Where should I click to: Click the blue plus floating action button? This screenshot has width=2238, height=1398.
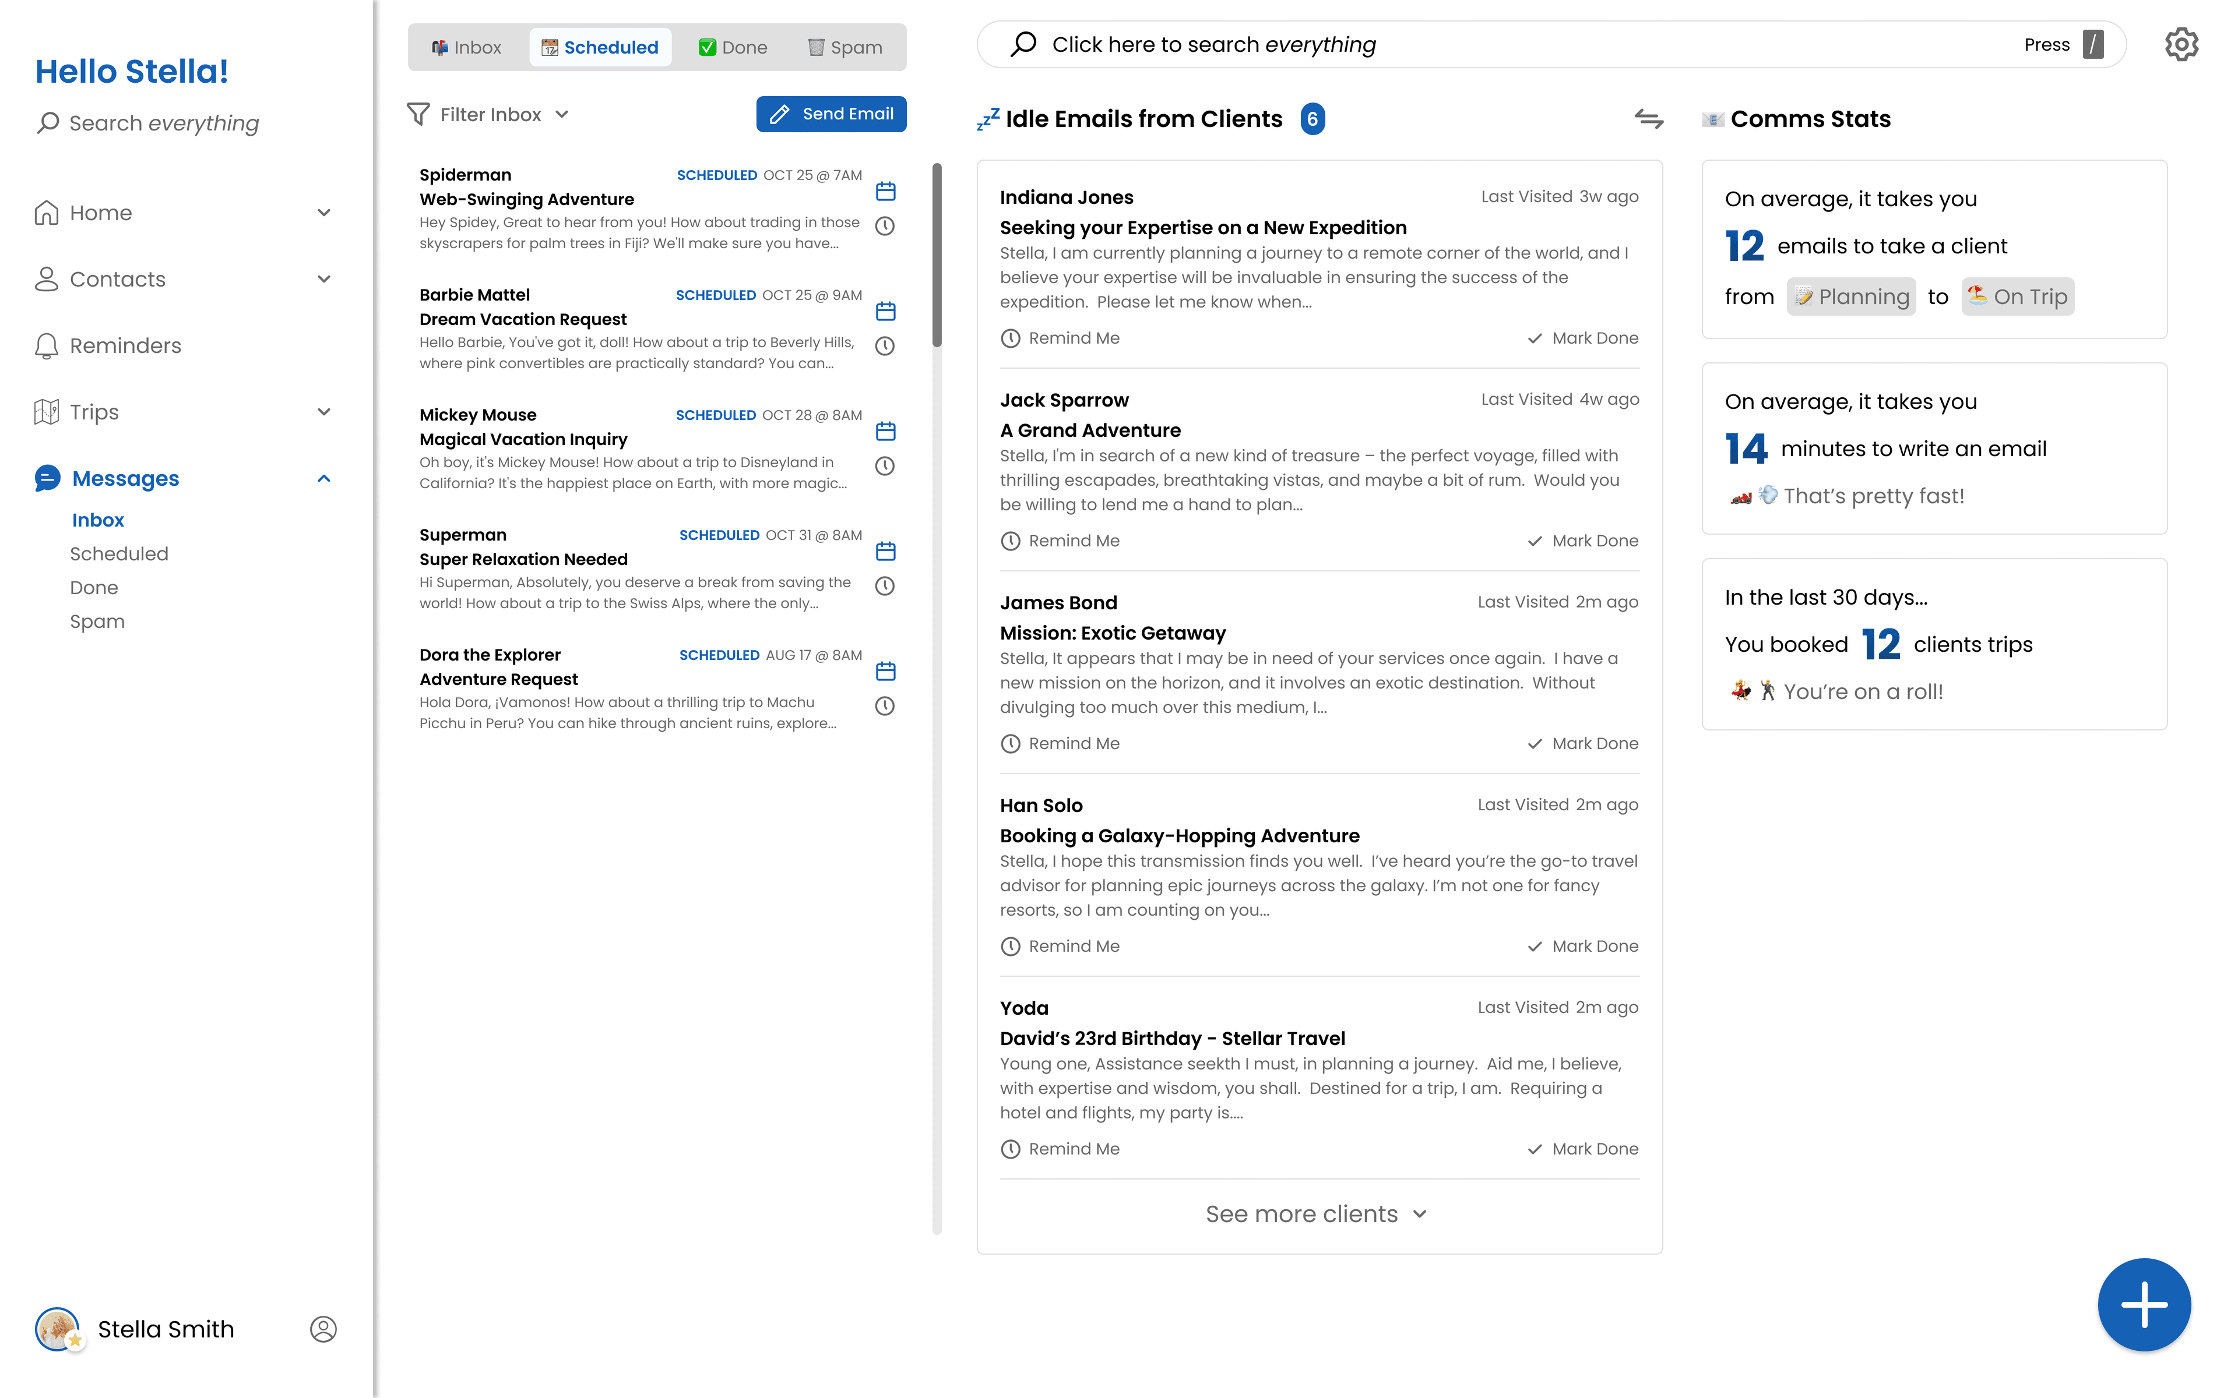point(2145,1304)
